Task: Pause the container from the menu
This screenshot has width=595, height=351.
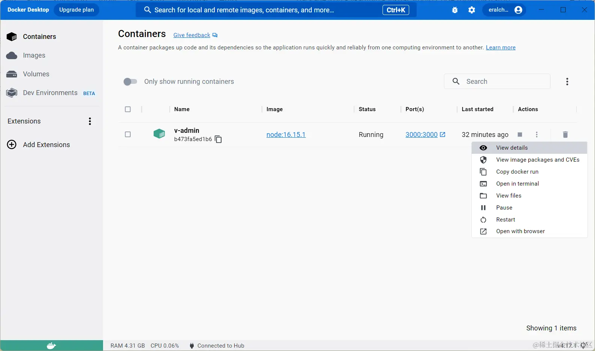Action: pos(529,208)
